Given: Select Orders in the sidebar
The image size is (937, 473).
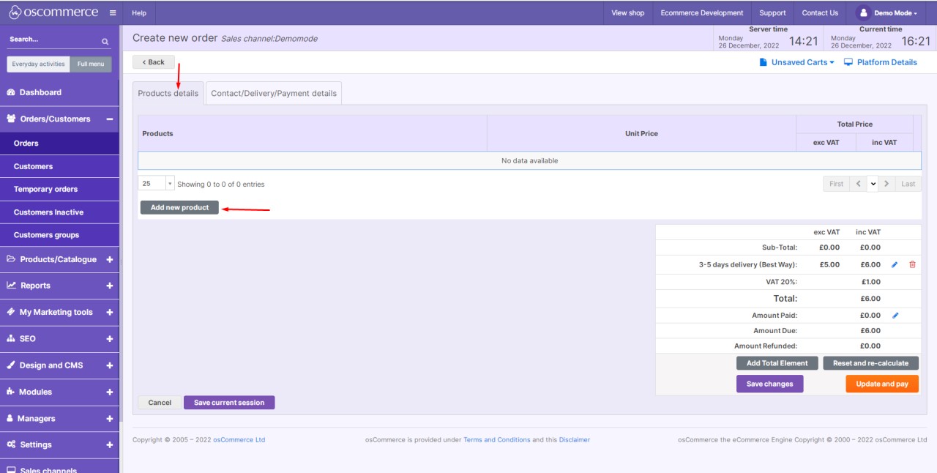Looking at the screenshot, I should pos(59,144).
